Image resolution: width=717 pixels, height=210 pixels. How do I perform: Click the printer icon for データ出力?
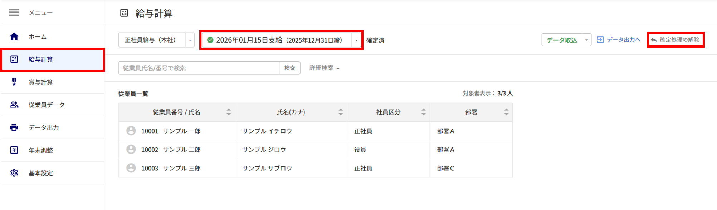coord(14,127)
